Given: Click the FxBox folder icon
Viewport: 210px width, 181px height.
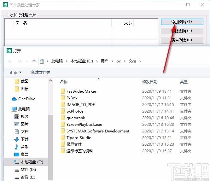Looking at the screenshot, I should coord(63,98).
